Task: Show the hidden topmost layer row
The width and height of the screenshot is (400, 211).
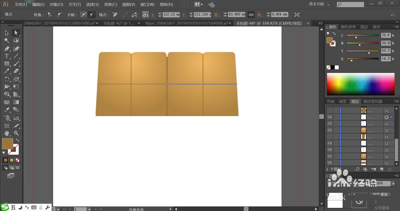Action: (330, 110)
